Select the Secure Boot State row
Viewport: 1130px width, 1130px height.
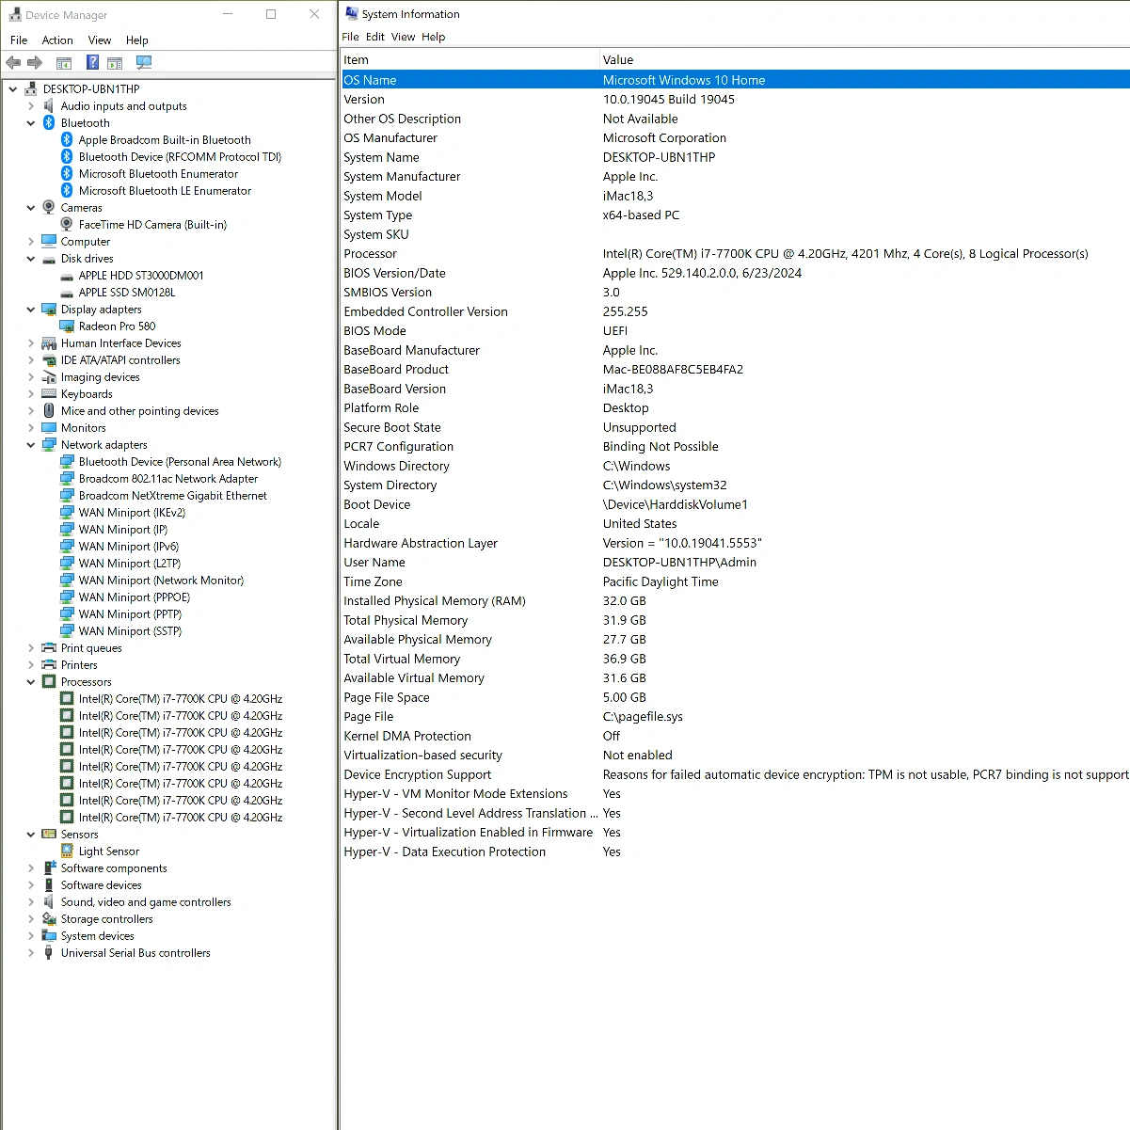pyautogui.click(x=735, y=427)
